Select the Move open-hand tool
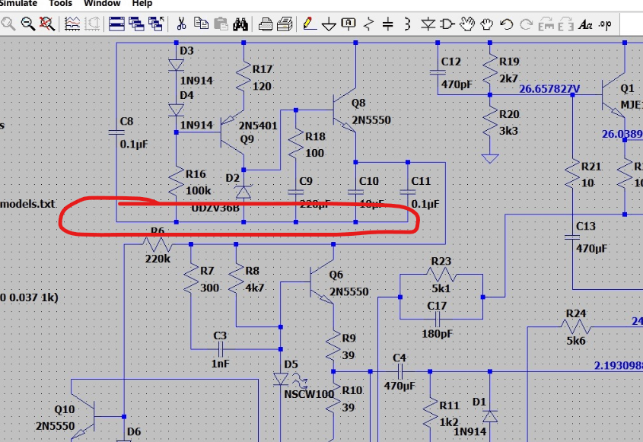643x442 pixels. [x=466, y=24]
